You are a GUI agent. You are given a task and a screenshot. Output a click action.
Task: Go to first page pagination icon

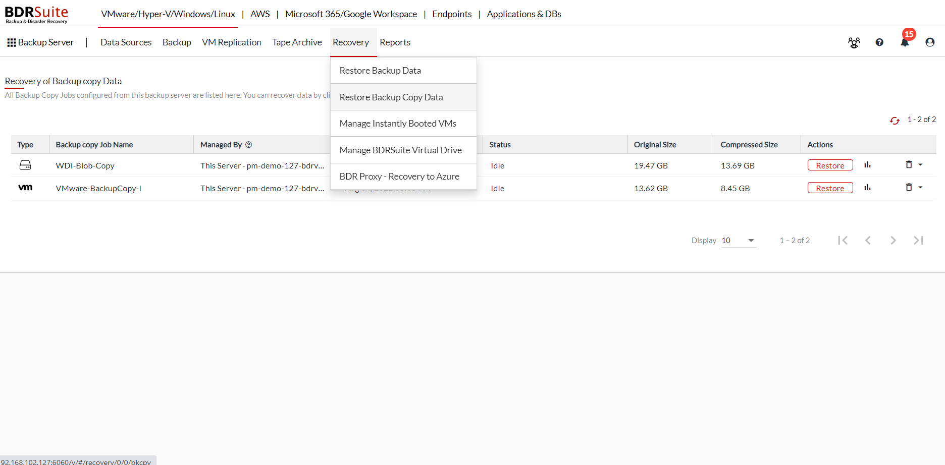tap(843, 241)
